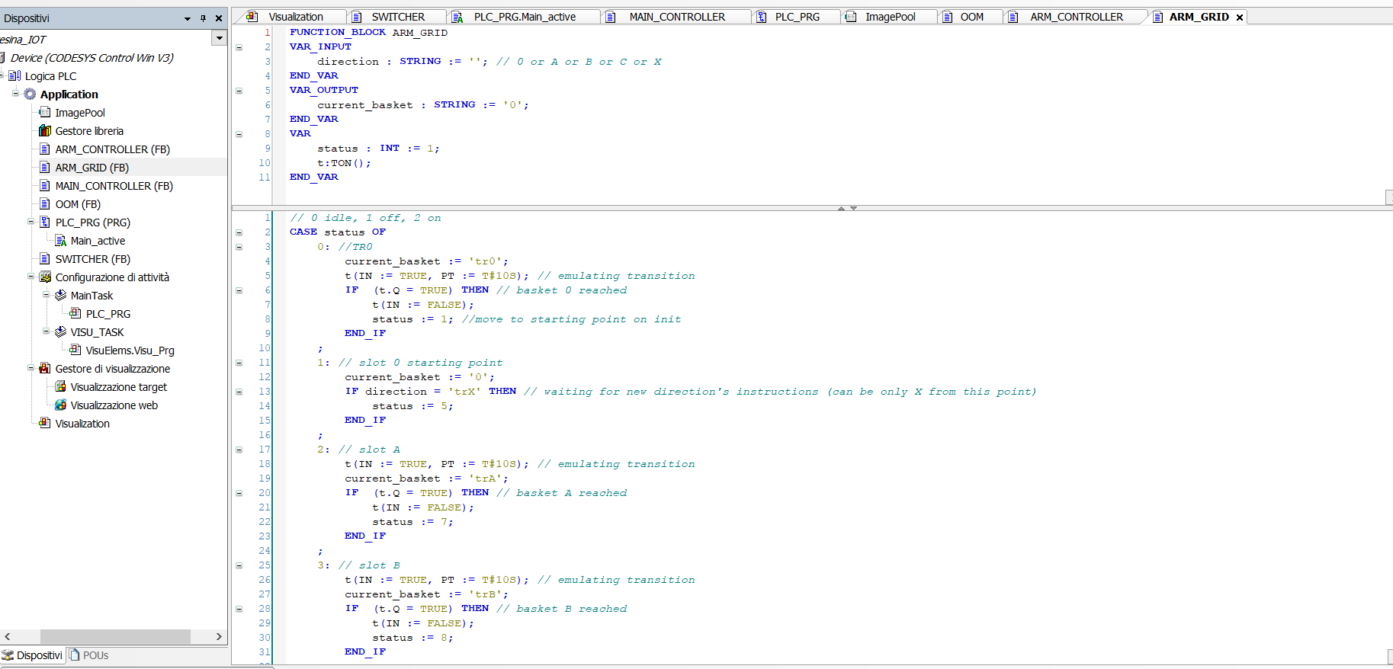Switch to the ARM_CONTROLLER editor tab

1076,17
